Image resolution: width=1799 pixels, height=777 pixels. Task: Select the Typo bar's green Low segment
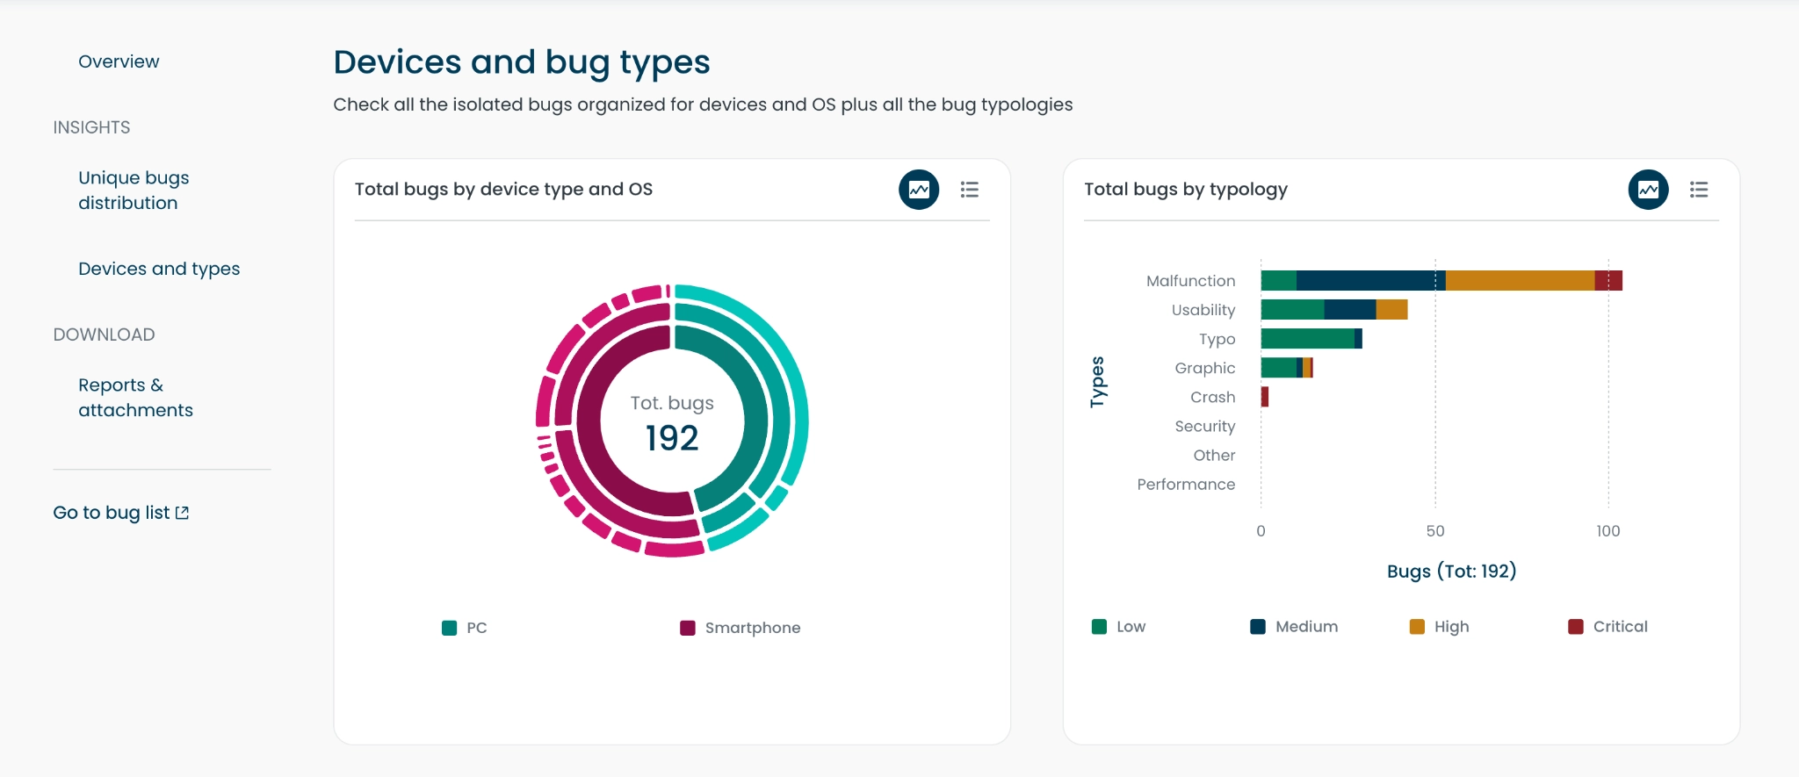tap(1307, 339)
